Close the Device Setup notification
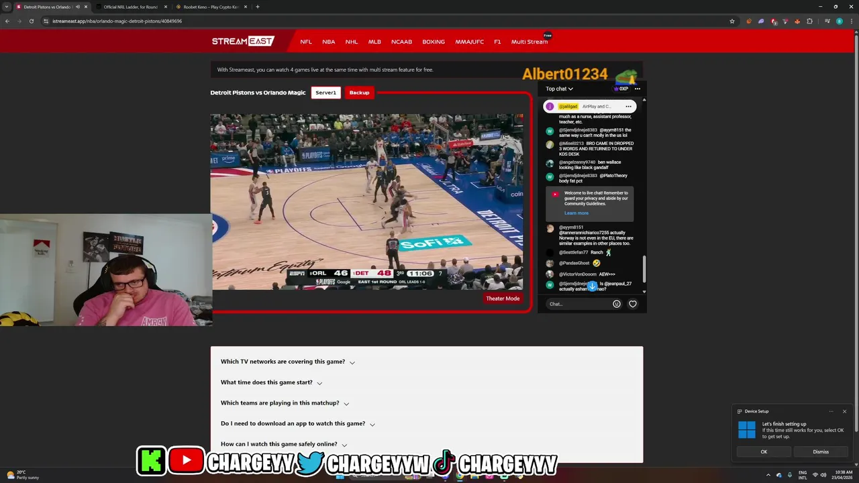 (x=844, y=411)
